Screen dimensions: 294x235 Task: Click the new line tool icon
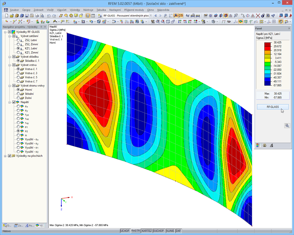15,22
